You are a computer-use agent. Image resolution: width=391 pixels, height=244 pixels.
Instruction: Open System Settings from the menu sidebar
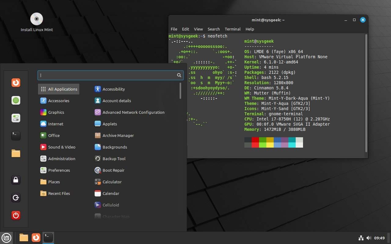point(16,118)
